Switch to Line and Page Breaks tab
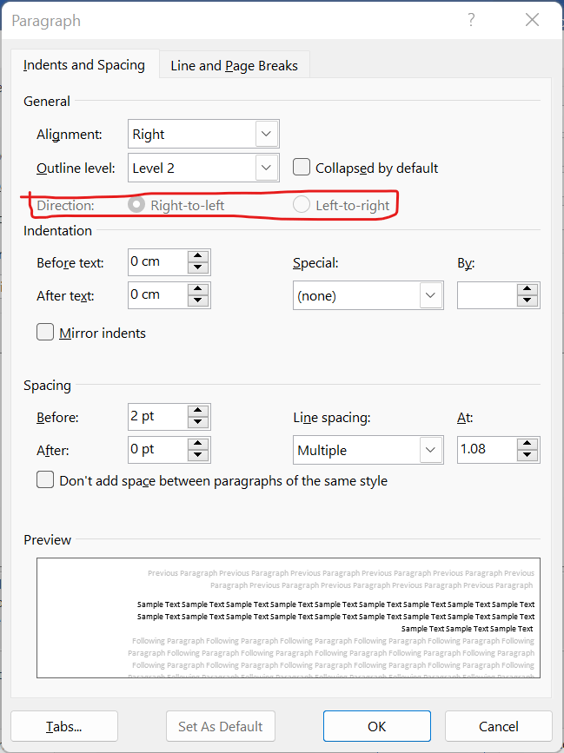 tap(235, 65)
